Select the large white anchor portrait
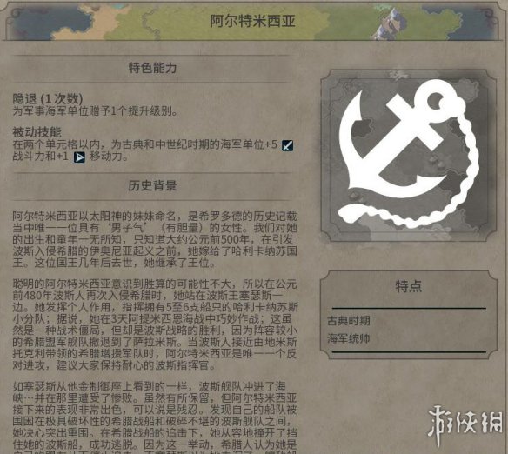The width and height of the screenshot is (508, 454). point(408,155)
